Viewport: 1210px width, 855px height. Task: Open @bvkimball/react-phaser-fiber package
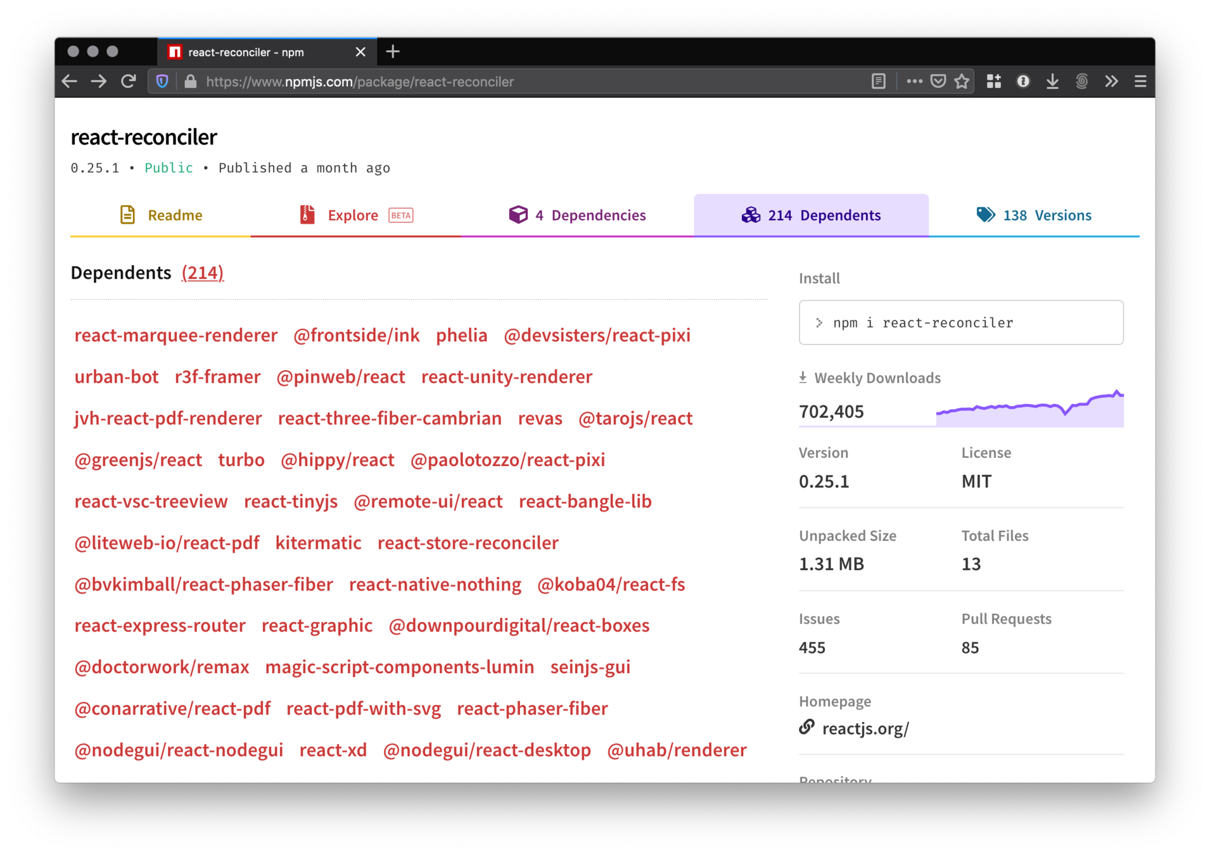pyautogui.click(x=203, y=584)
